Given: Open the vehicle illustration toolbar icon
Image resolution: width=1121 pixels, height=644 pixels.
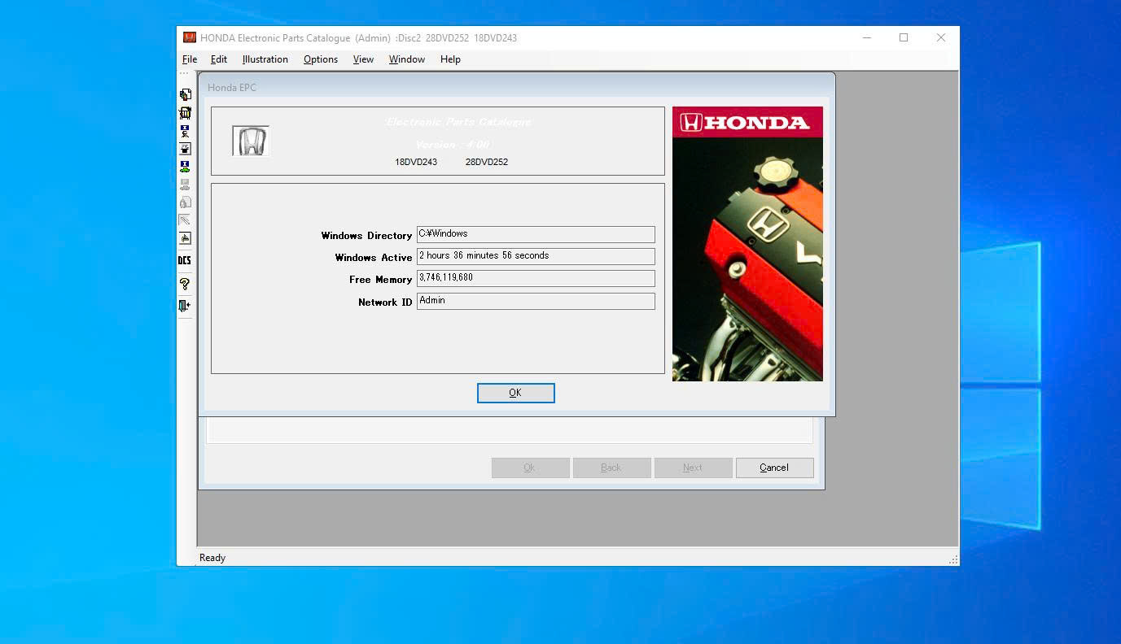Looking at the screenshot, I should (x=185, y=150).
